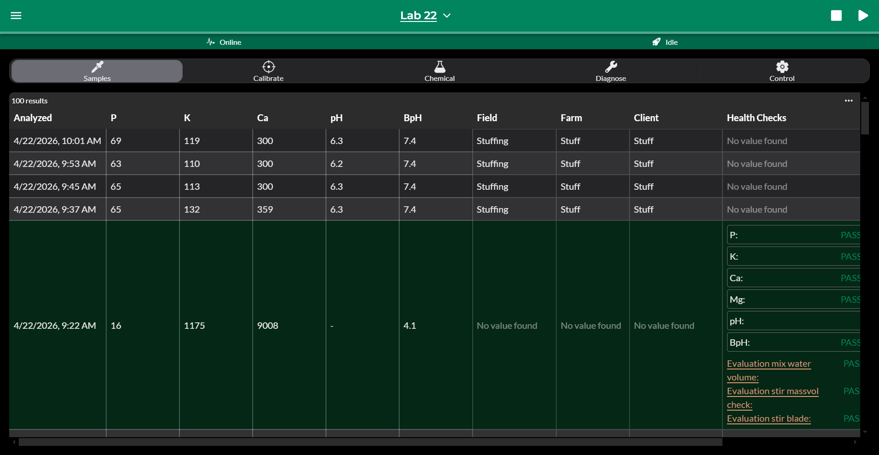Click the scroll left arrow
This screenshot has height=455, width=879.
[14, 442]
